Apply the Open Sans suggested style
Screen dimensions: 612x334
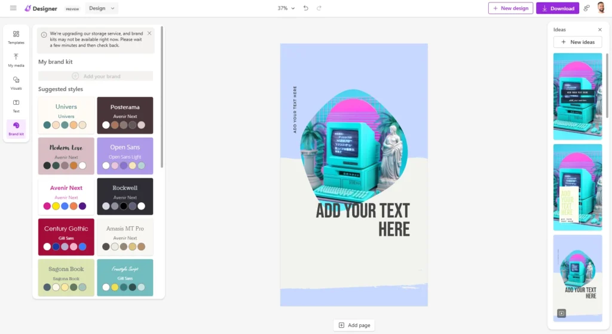pos(125,156)
